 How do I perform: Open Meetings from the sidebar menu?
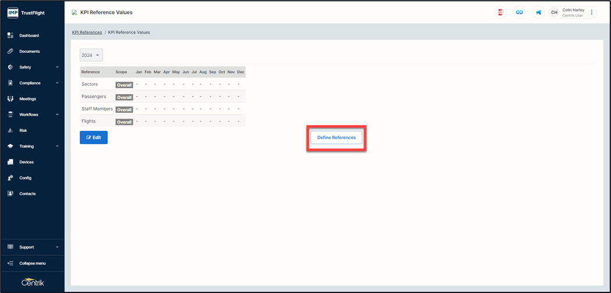(x=27, y=99)
